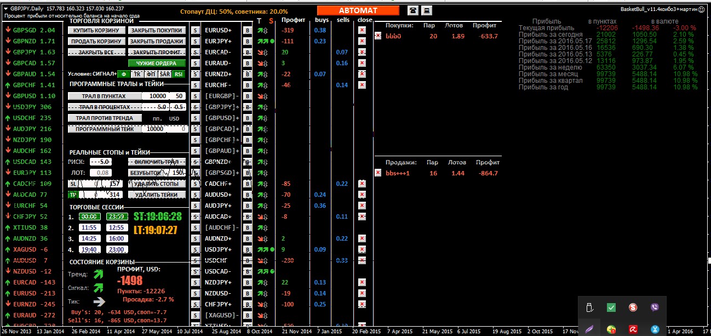Click the computer icon beside АВТОМАТ

(427, 10)
